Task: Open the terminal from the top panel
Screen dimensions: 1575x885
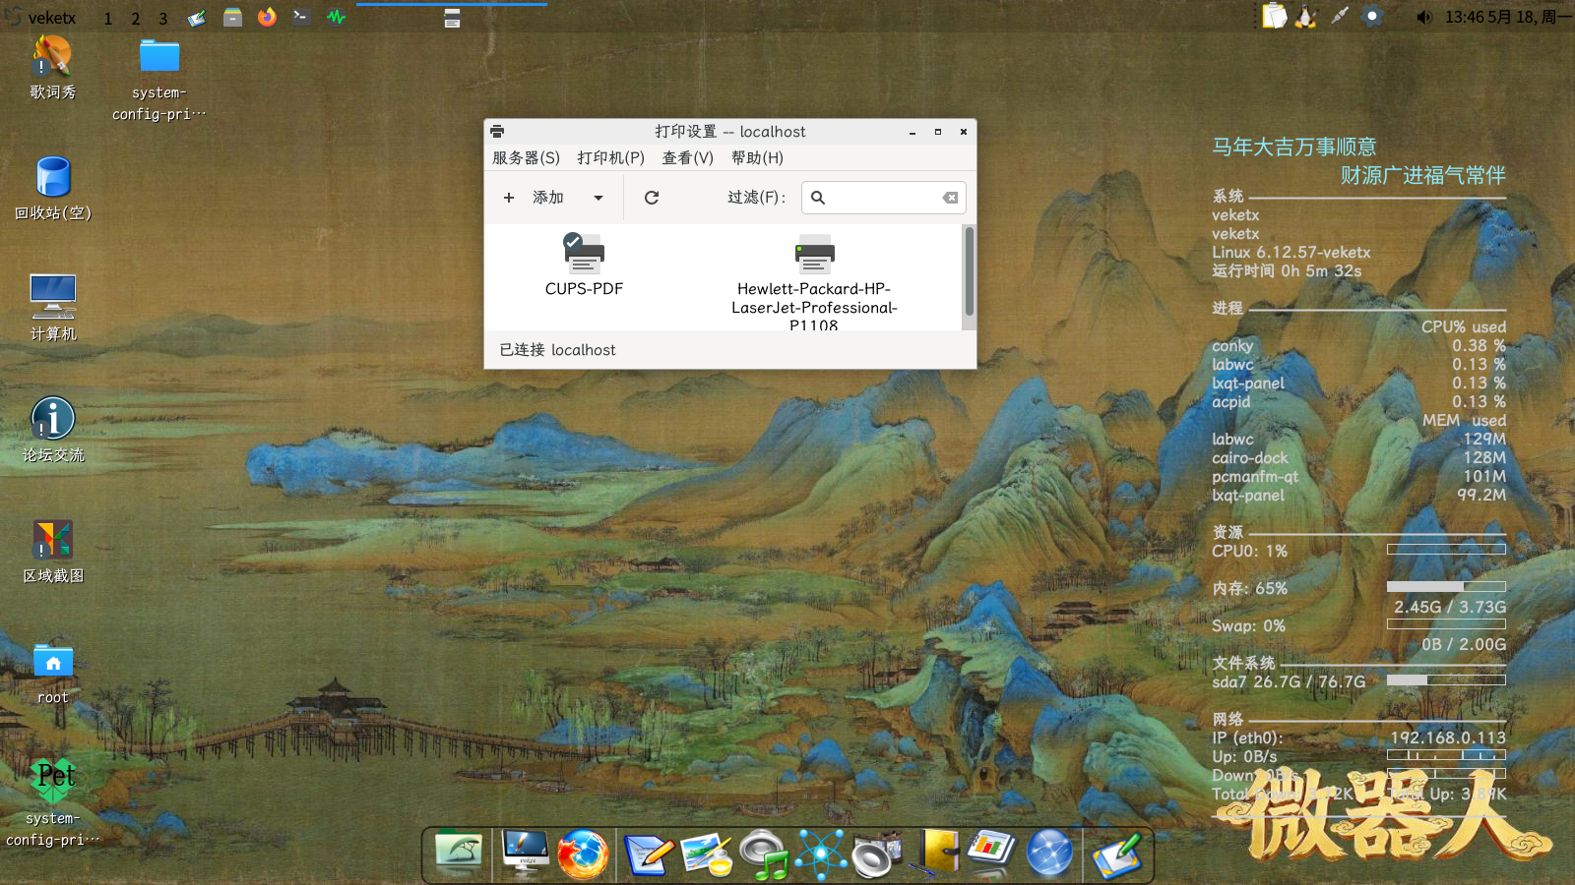Action: click(x=301, y=17)
